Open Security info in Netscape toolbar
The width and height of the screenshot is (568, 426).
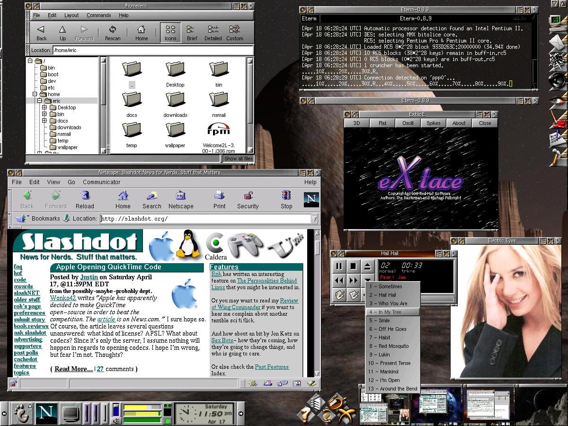tap(248, 199)
